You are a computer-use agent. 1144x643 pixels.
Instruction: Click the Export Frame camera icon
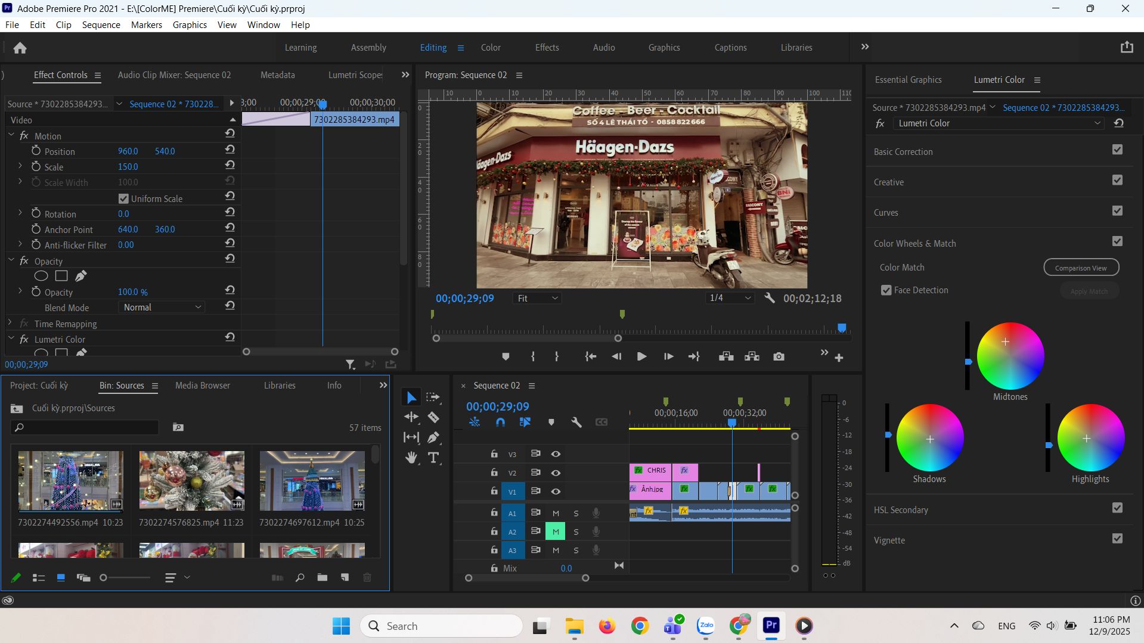click(779, 356)
